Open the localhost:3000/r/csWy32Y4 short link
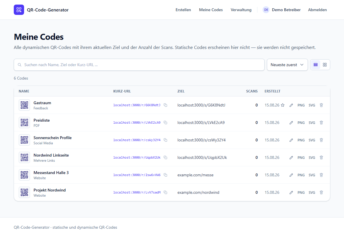Screen dimensions: 344x237 pyautogui.click(x=137, y=140)
